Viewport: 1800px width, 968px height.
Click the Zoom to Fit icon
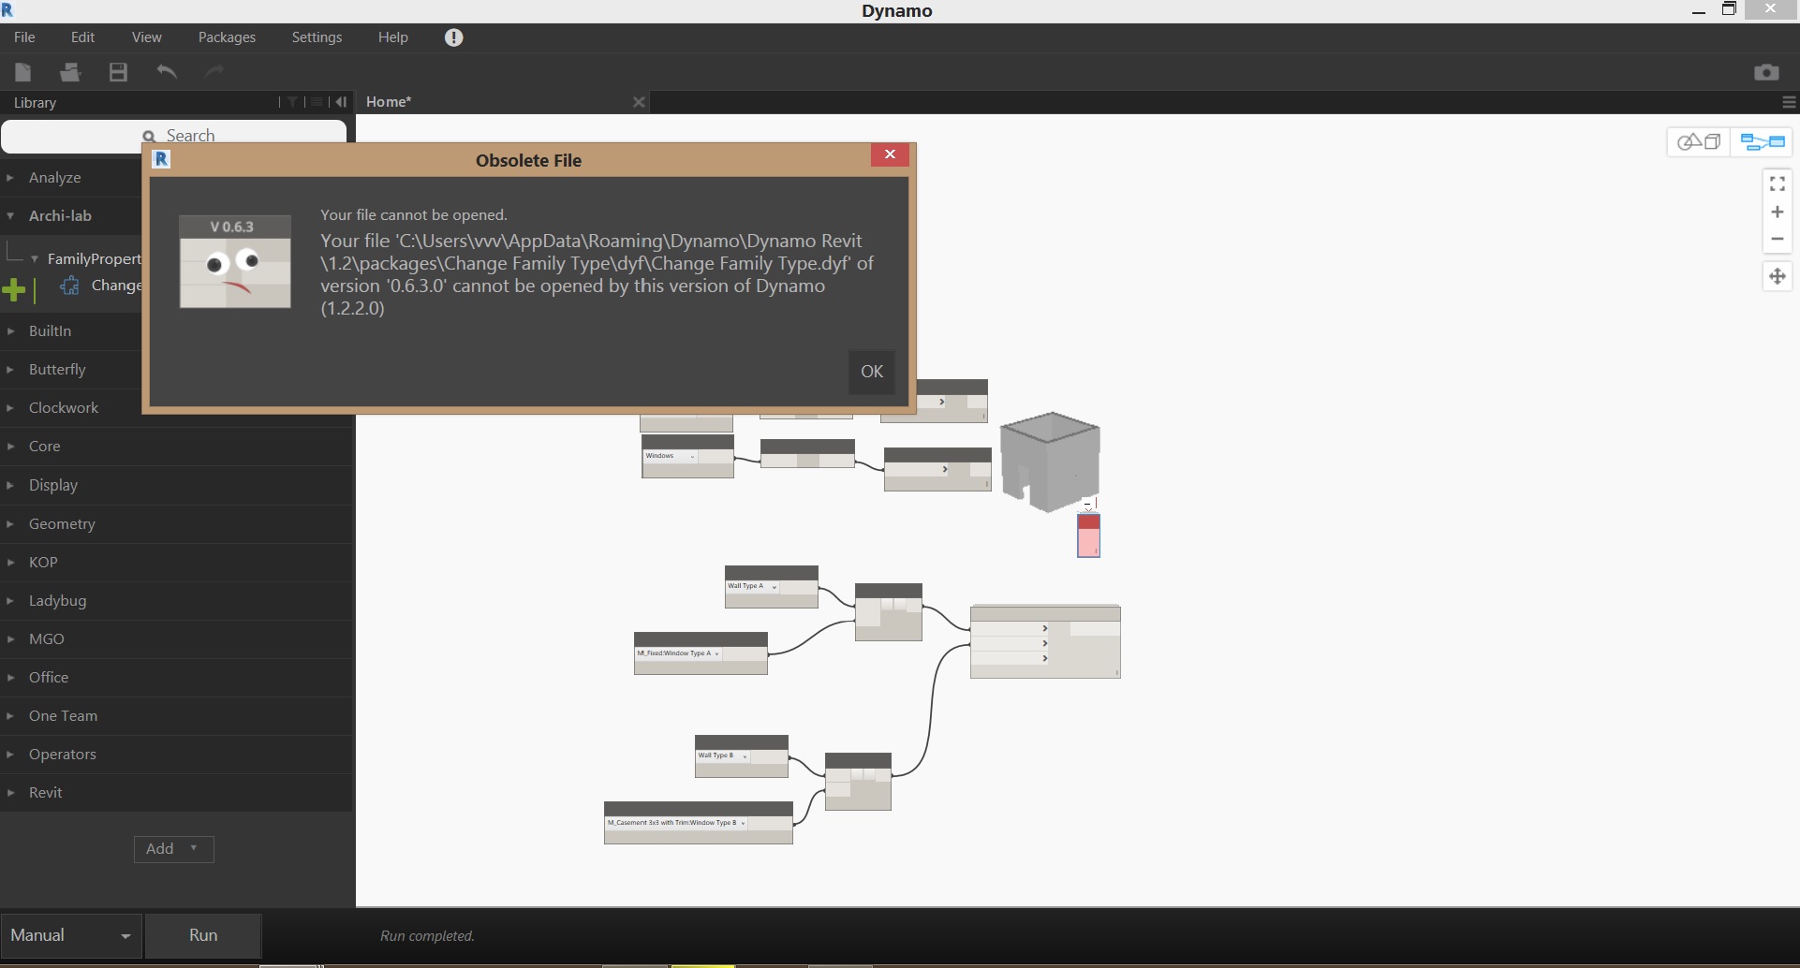[x=1778, y=183]
